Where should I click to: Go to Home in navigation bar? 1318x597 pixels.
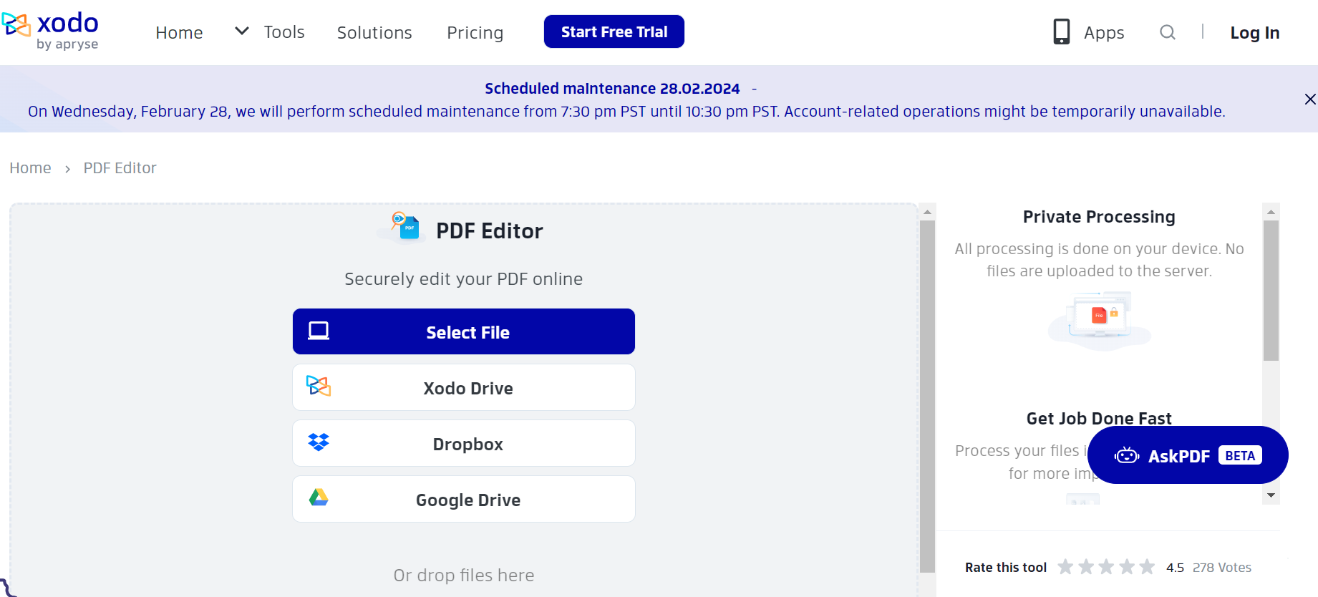(179, 33)
